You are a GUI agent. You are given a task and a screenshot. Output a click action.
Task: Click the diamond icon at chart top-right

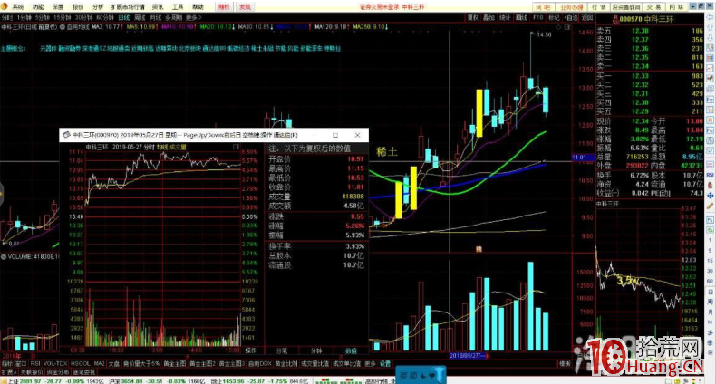(557, 27)
